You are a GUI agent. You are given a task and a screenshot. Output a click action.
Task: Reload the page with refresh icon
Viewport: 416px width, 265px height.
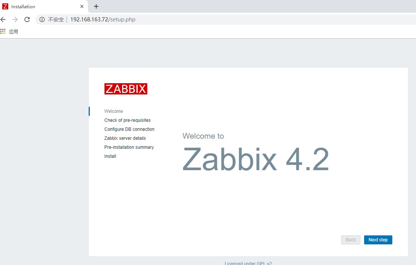[x=27, y=19]
